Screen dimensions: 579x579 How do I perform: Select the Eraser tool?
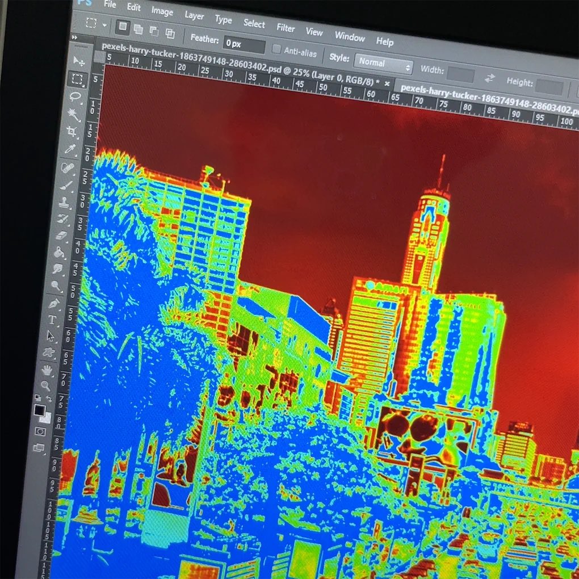(61, 236)
